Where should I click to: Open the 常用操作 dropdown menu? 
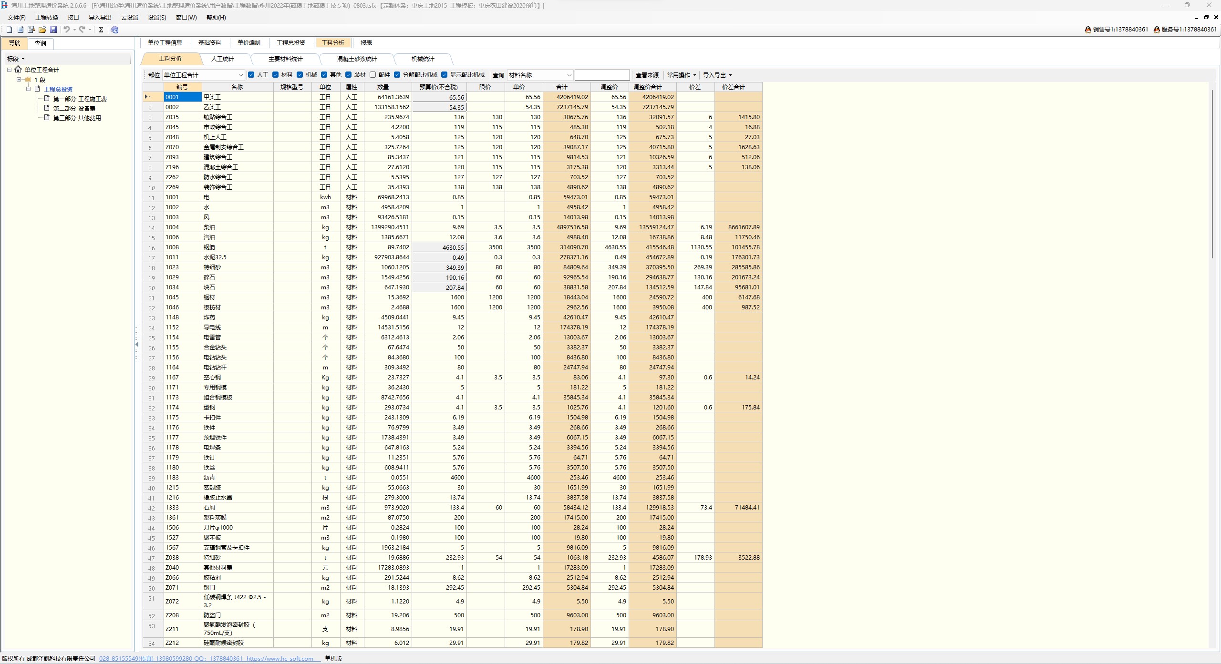[682, 75]
